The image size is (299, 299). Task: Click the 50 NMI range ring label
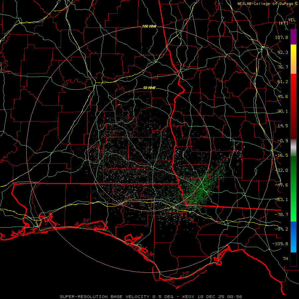149,88
